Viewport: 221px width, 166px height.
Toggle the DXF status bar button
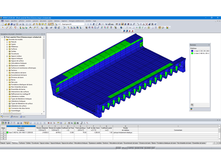(x=153, y=148)
